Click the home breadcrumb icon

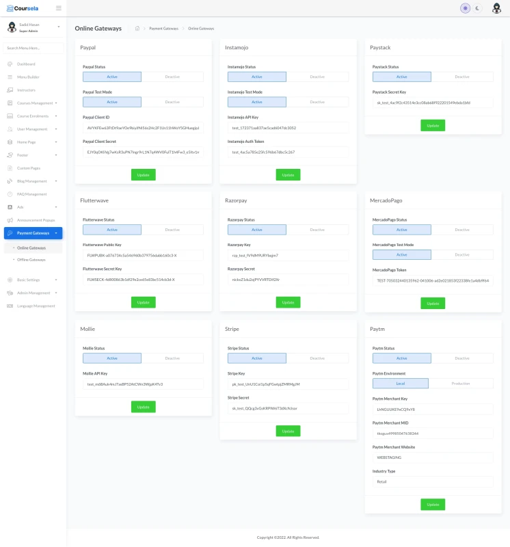137,29
